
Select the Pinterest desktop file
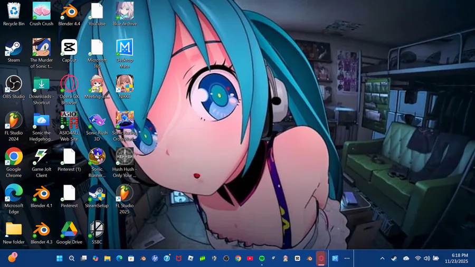coord(69,196)
